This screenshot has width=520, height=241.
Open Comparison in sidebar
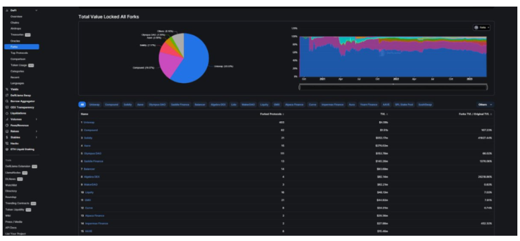click(x=18, y=59)
